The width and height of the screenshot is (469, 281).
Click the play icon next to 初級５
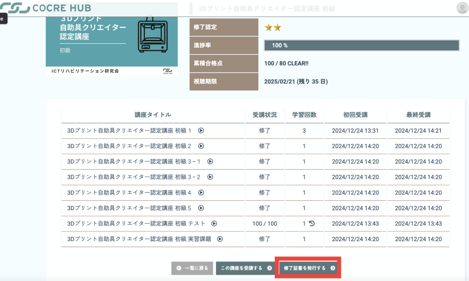point(201,208)
